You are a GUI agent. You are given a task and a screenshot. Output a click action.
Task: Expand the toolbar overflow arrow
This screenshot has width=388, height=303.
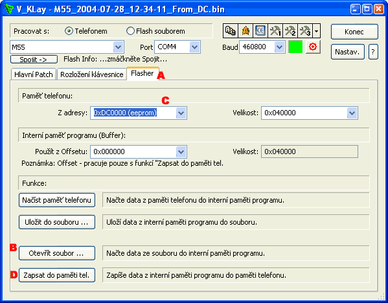point(317,31)
